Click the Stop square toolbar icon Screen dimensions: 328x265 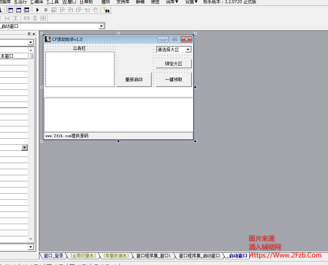point(46,10)
